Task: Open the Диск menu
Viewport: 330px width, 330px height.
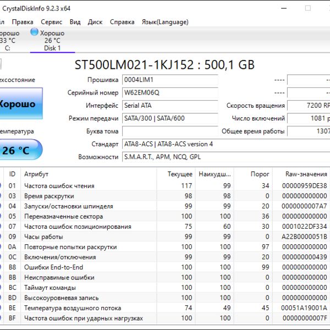Action: [x=95, y=22]
